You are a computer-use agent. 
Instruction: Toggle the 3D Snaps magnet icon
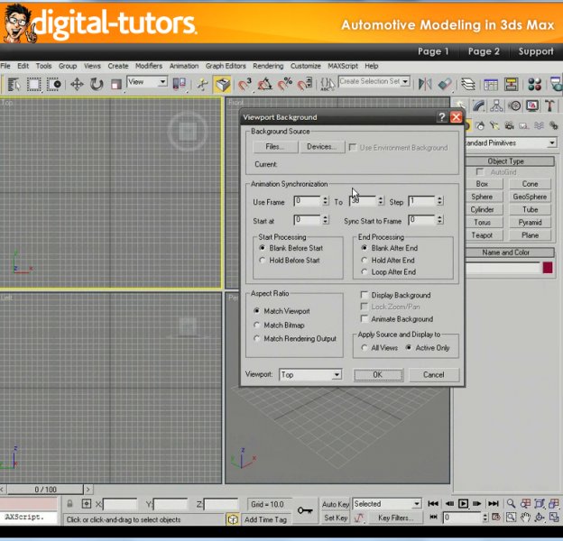[245, 85]
